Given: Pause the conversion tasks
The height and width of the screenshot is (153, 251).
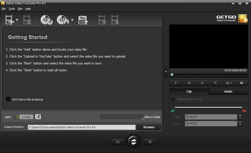Looking at the screenshot, I should point(118,142).
